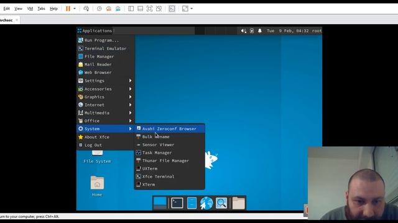Screen dimensions: 398x223
Task: Click the System submenu arrow
Action: tap(130, 129)
